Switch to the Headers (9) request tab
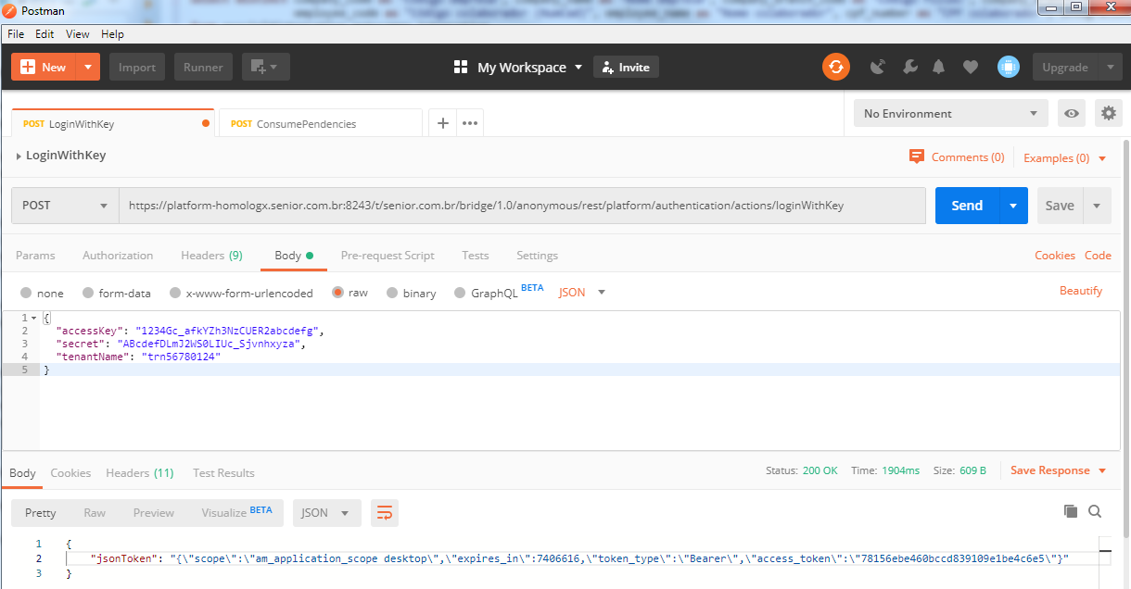The height and width of the screenshot is (589, 1131). point(211,255)
